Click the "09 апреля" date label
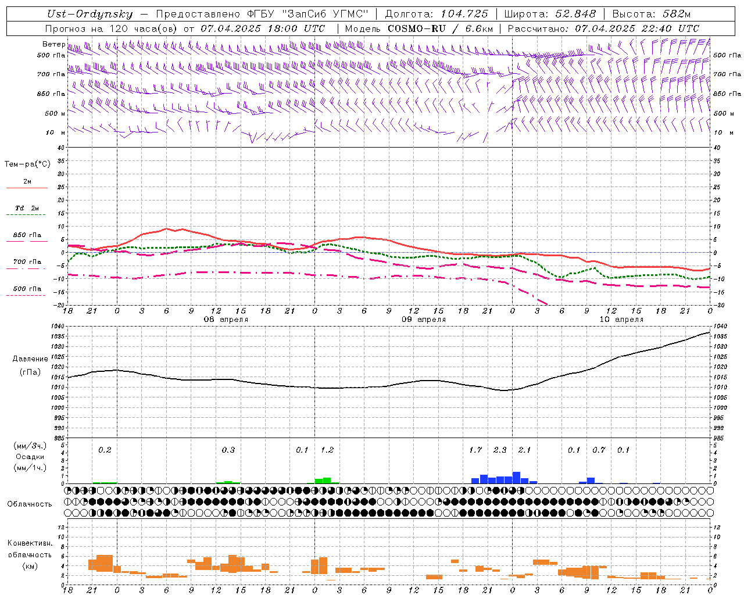Screen dimensions: 744x595 (424, 320)
